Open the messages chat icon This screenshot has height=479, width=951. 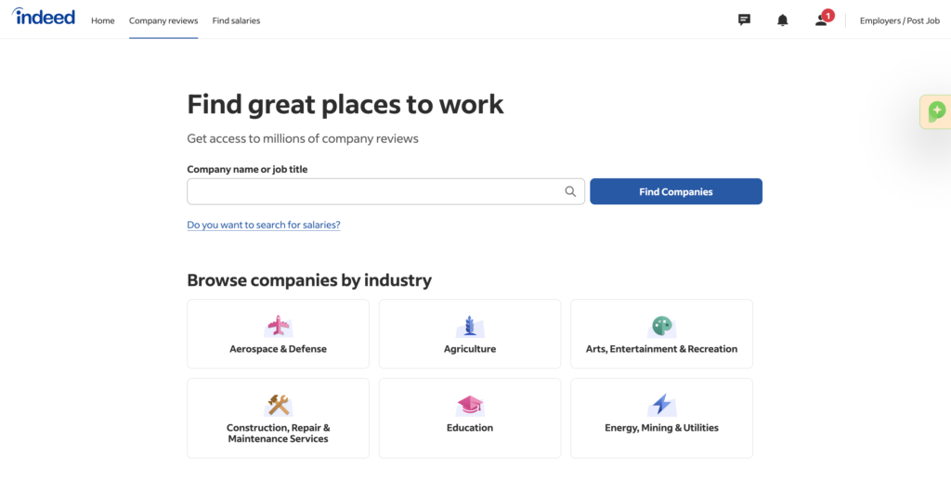[744, 20]
